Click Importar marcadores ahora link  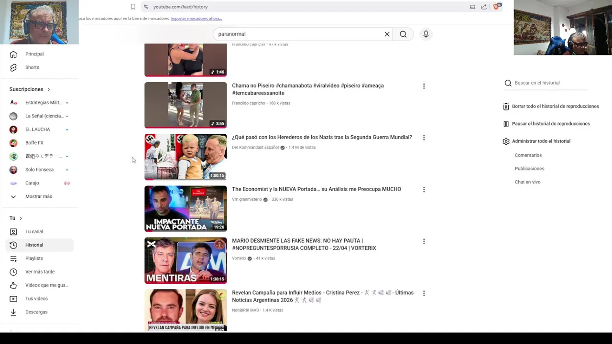tap(196, 19)
